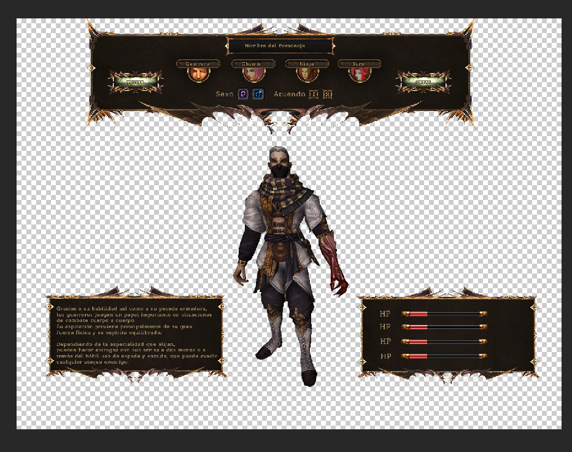Image resolution: width=572 pixels, height=452 pixels.
Task: Open the Sura class label
Action: [x=360, y=64]
